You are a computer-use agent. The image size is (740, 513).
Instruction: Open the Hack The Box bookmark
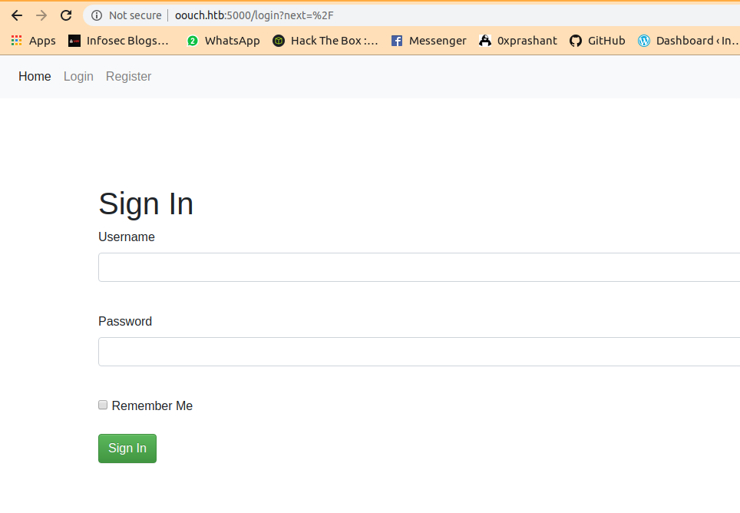coord(325,41)
